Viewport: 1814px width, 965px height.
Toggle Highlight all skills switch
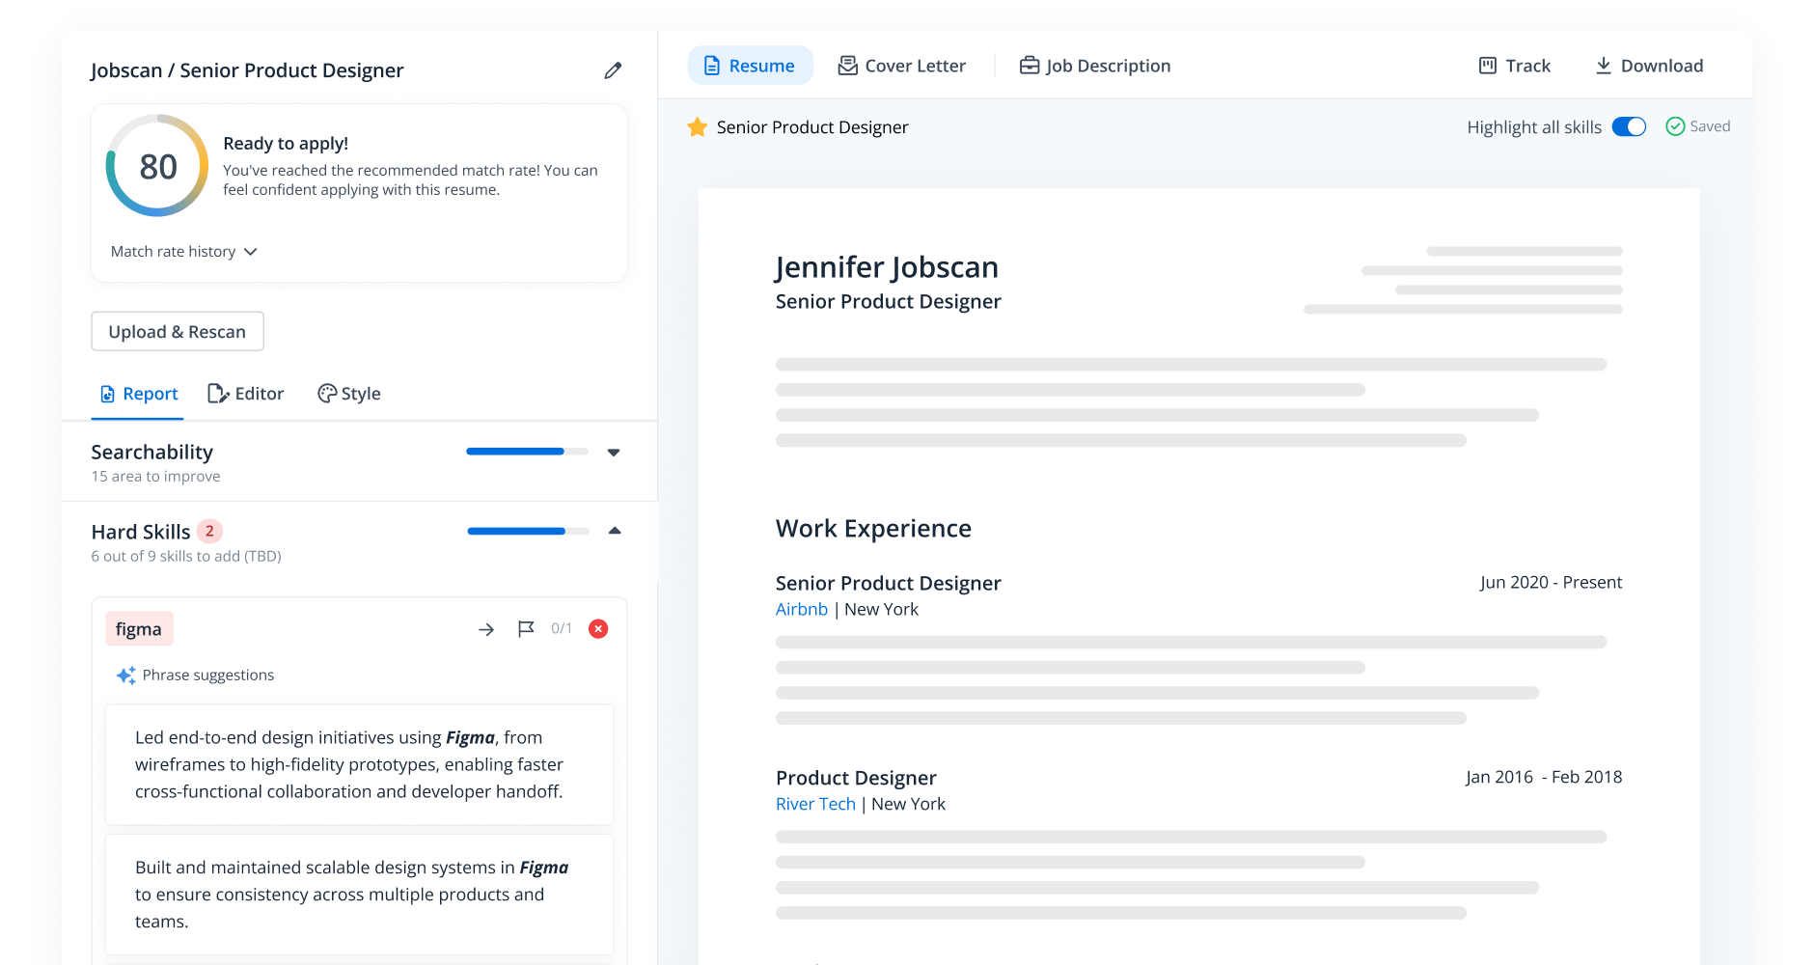click(1629, 127)
